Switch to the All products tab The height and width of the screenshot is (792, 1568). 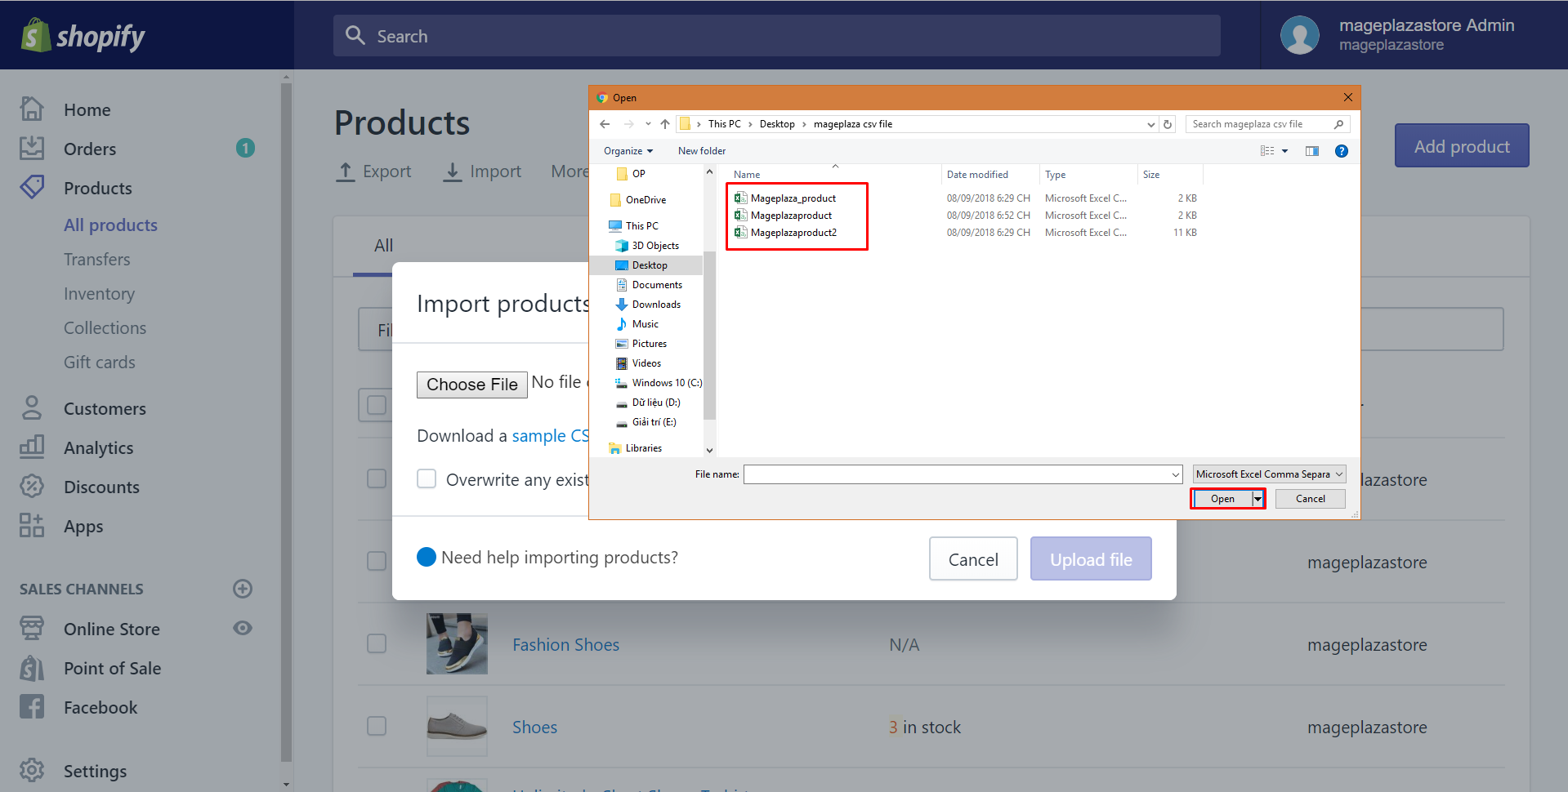tap(383, 245)
